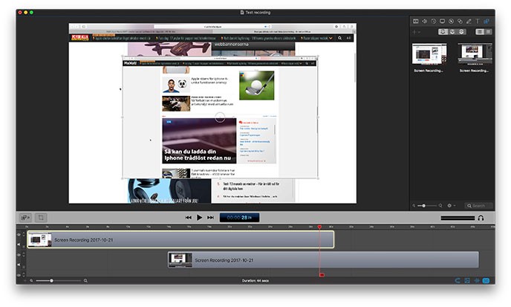This screenshot has width=511, height=307.
Task: Open the Callout properties tab
Action: click(x=451, y=22)
